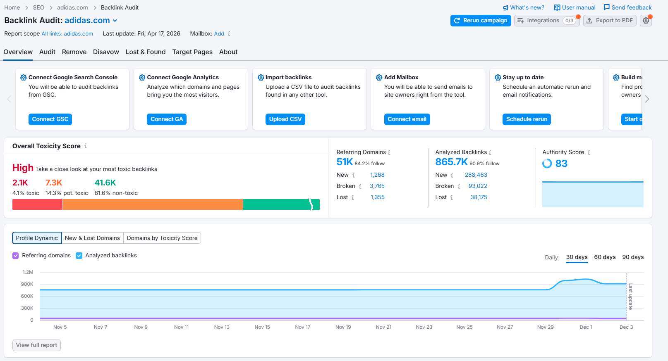
Task: Click the Authority Score circular gauge icon
Action: (x=547, y=164)
